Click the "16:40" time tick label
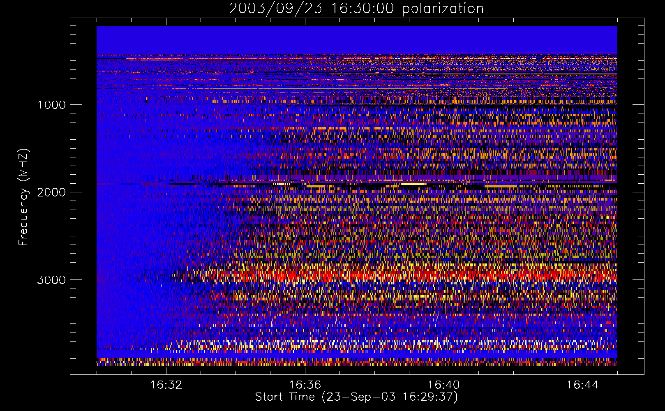665x411 pixels. 444,385
